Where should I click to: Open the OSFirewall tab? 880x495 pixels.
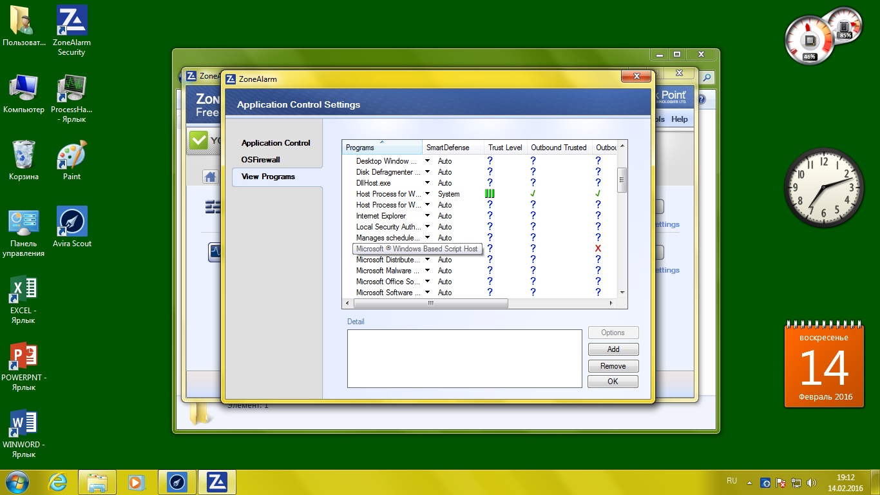click(x=261, y=160)
